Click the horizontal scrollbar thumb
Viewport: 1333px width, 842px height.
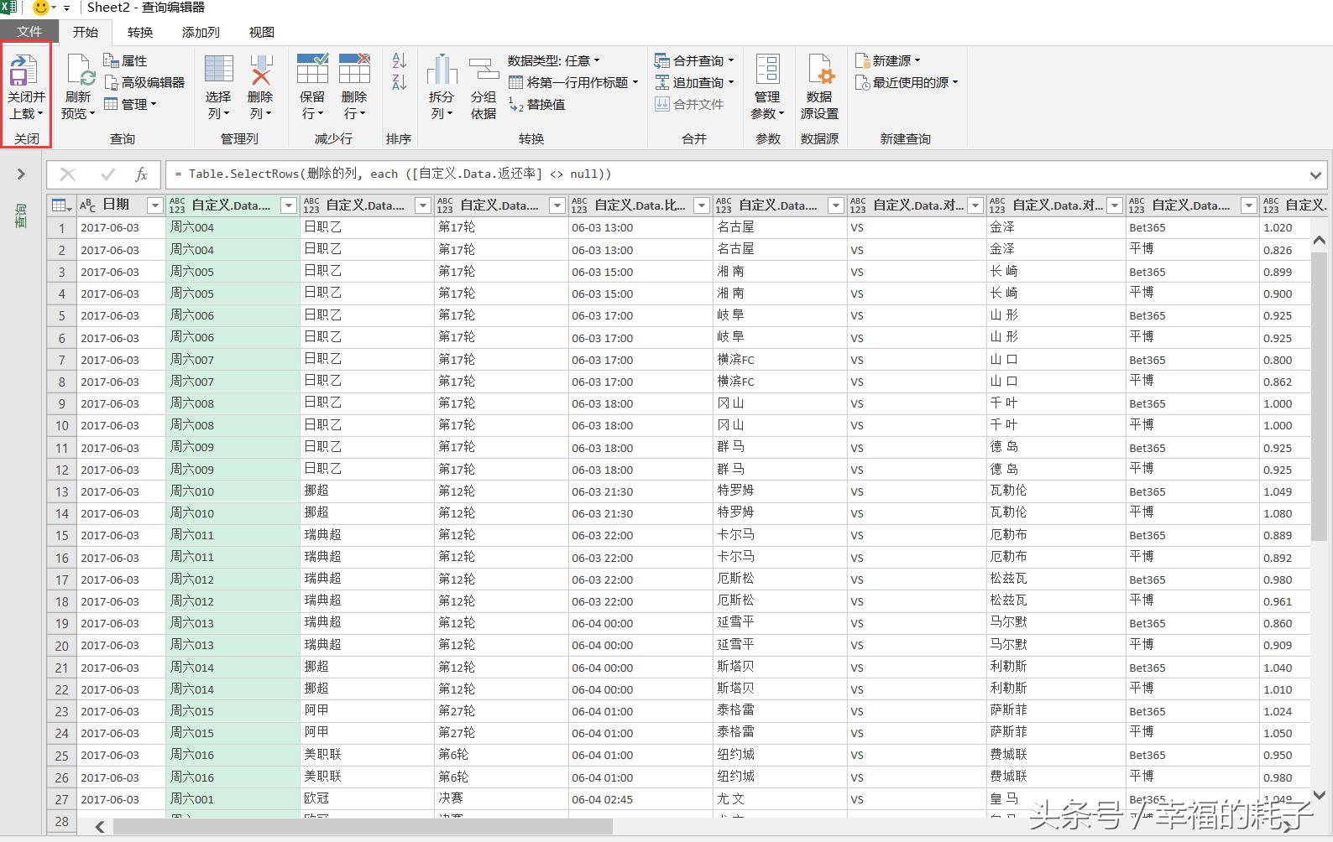coord(363,827)
